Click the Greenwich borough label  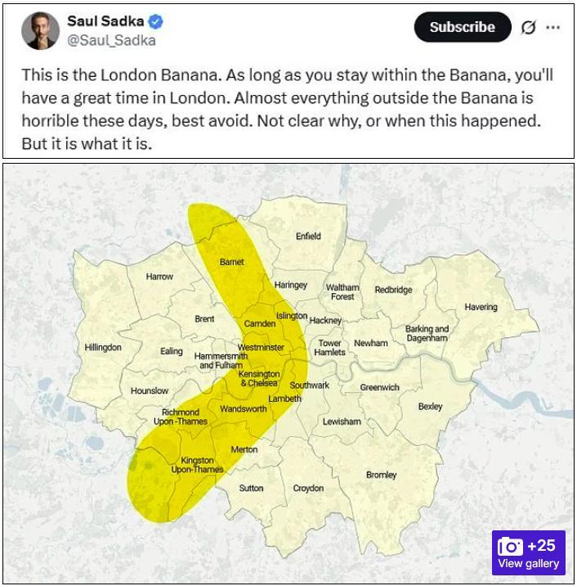click(380, 387)
